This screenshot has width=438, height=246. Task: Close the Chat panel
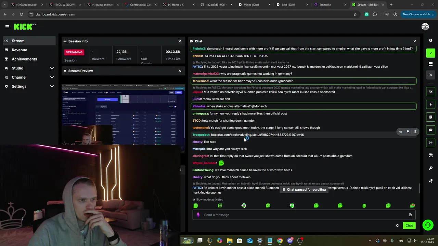point(415,41)
